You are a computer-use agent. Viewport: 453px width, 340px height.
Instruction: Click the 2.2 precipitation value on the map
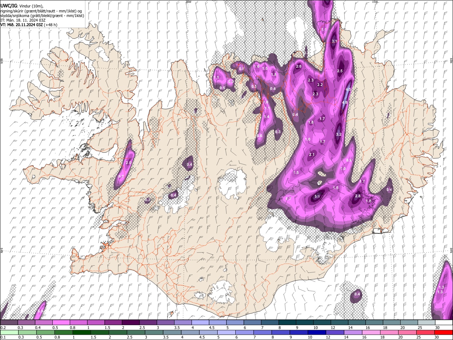(320, 85)
